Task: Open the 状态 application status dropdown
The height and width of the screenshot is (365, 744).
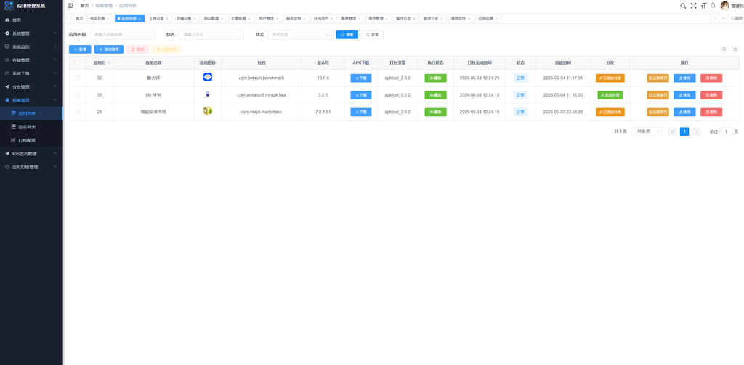Action: 300,35
